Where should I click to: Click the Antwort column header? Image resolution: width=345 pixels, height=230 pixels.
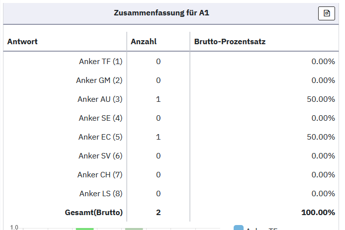pyautogui.click(x=22, y=42)
